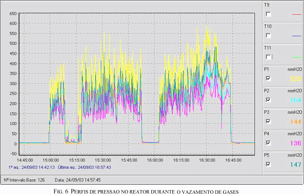Check the T11 channel checkbox
304x194 pixels.
pos(269,57)
